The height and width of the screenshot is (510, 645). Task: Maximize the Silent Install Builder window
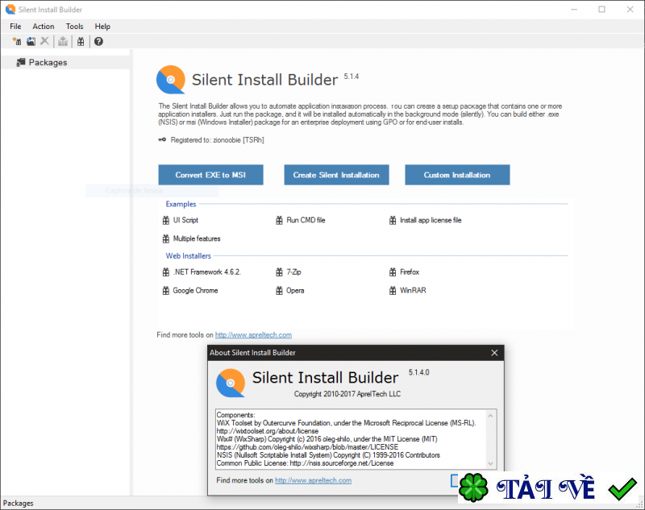pyautogui.click(x=601, y=9)
